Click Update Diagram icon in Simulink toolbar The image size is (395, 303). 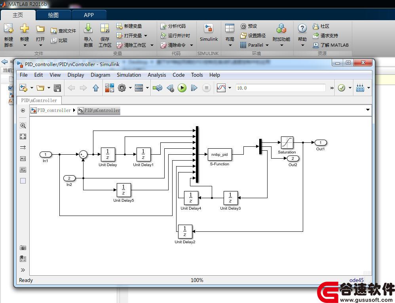coord(158,88)
